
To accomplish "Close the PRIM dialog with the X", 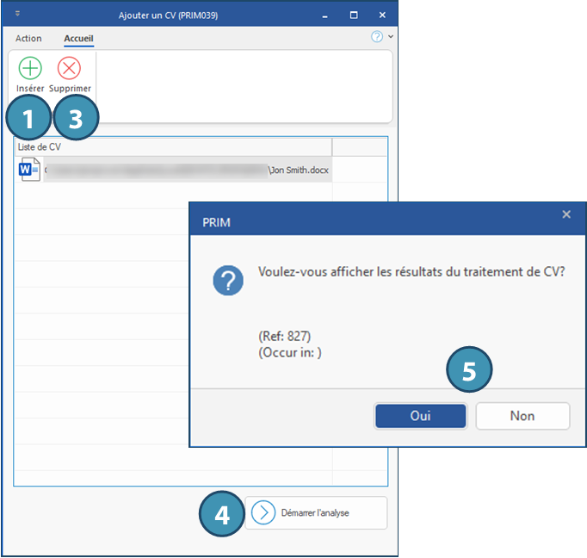I will click(565, 214).
